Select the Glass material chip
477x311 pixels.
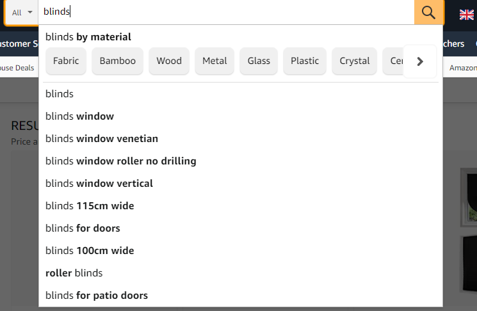click(x=259, y=61)
